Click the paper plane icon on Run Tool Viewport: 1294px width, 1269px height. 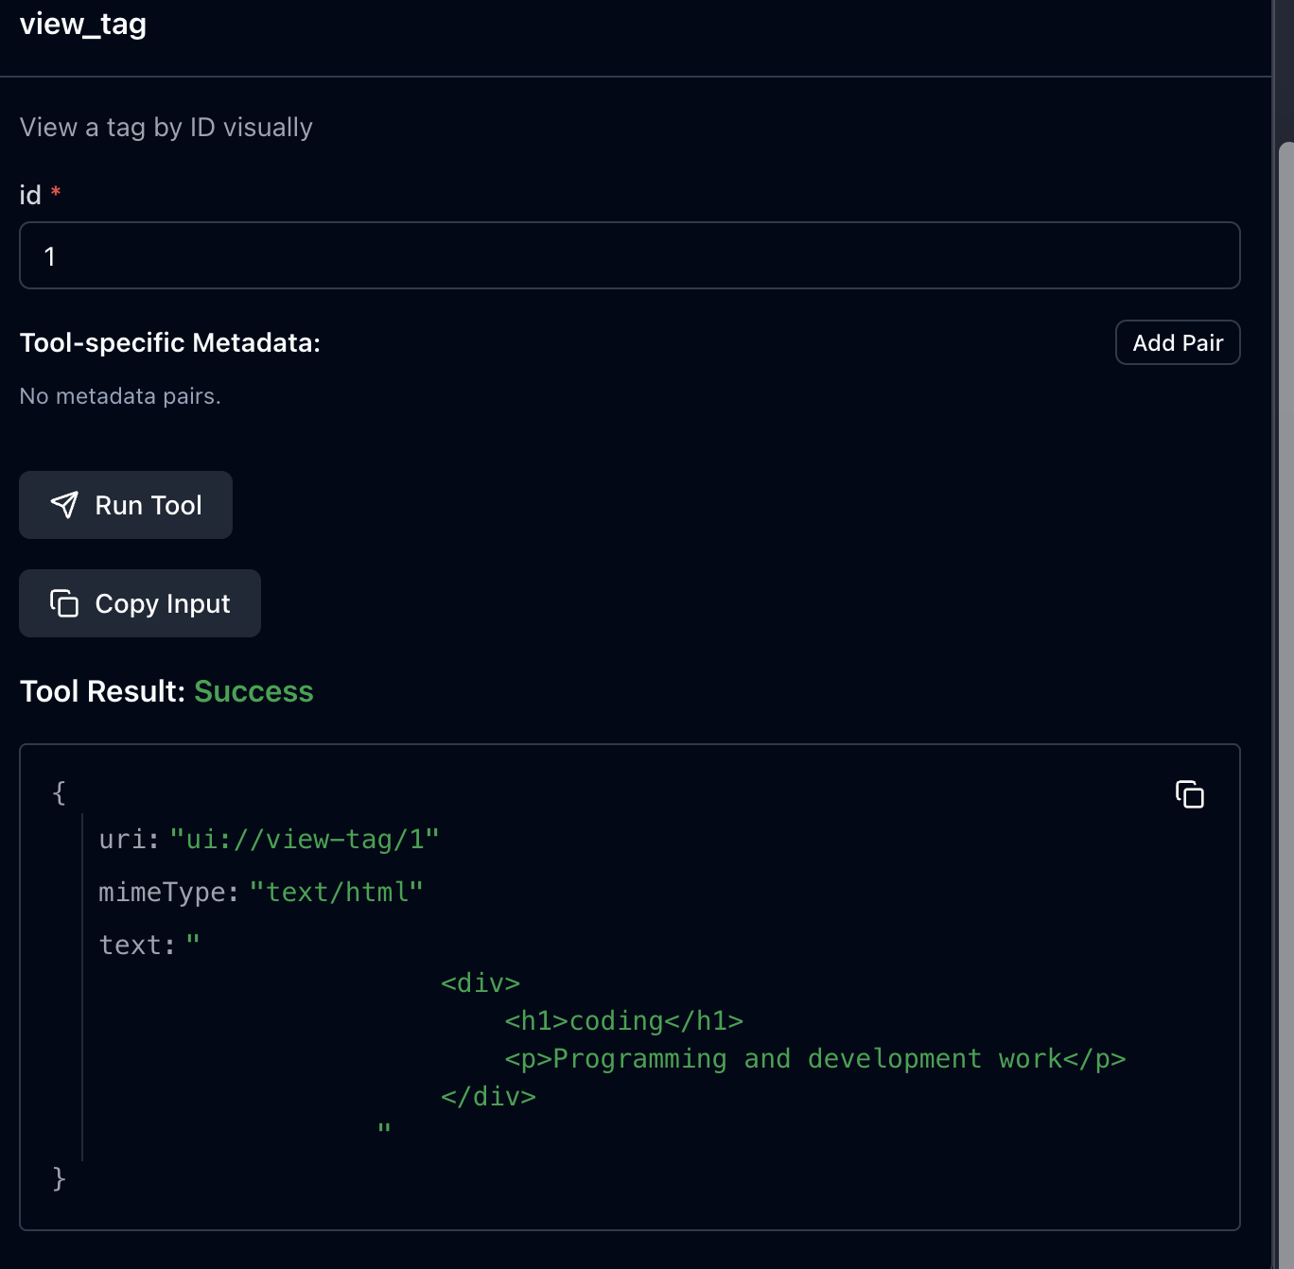[x=64, y=505]
